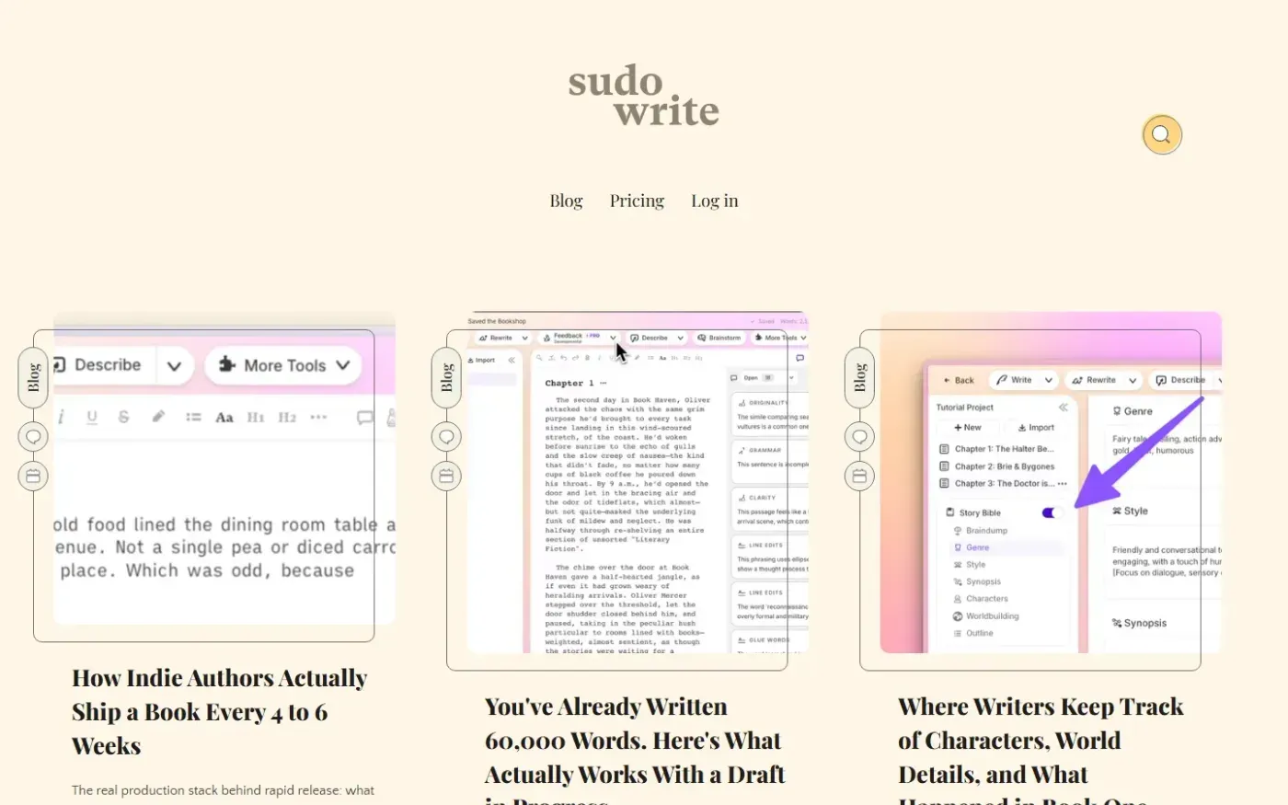Click 'The real production stack' excerpt text
This screenshot has width=1288, height=805.
pos(223,790)
